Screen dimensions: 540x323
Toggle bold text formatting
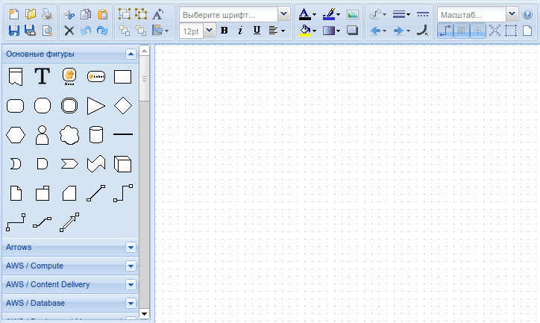point(224,31)
